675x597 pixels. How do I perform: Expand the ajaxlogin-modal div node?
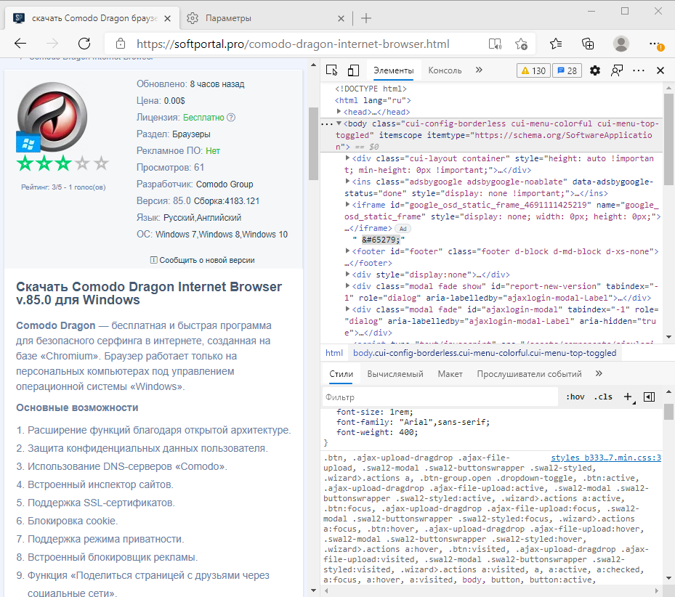coord(347,309)
